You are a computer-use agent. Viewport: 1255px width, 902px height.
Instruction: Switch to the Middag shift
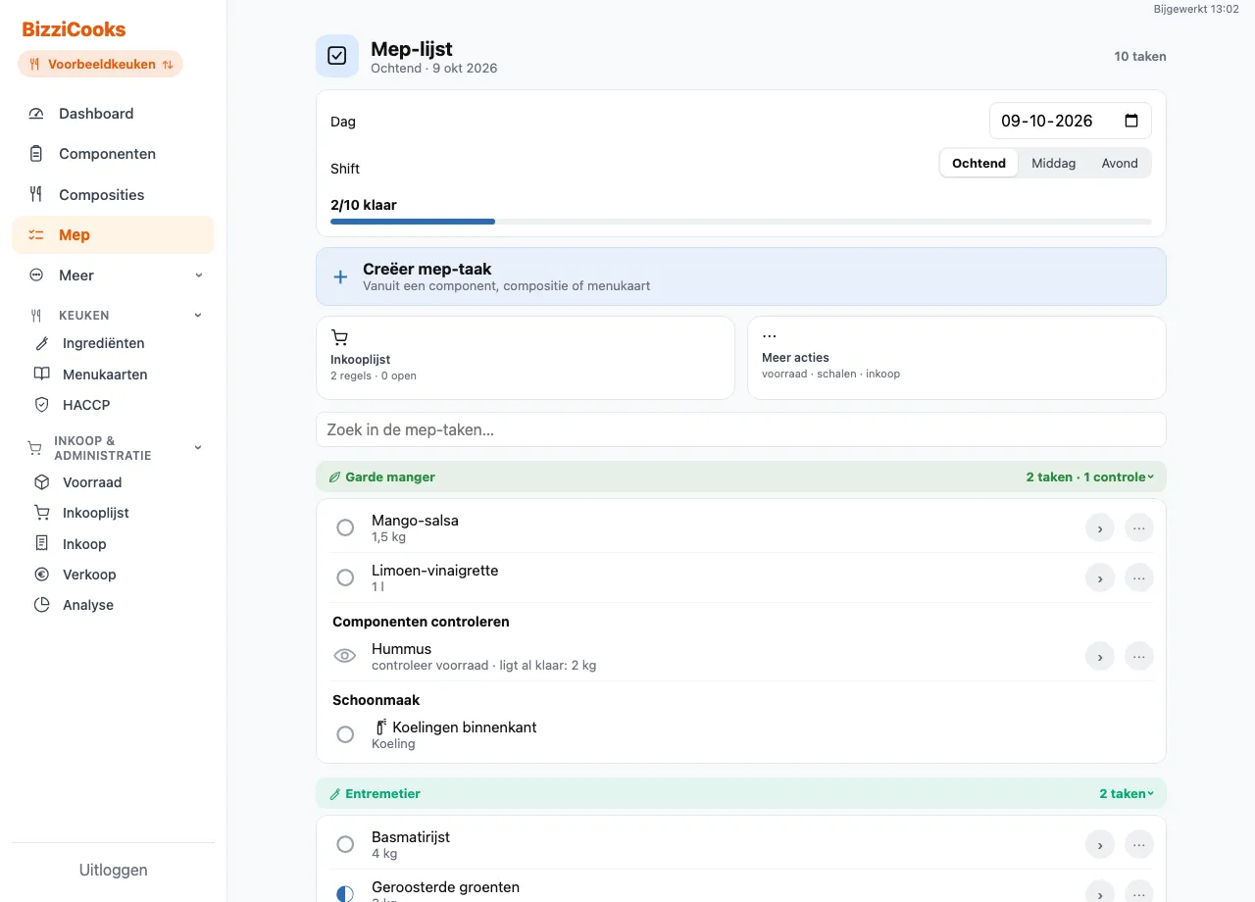pyautogui.click(x=1053, y=164)
